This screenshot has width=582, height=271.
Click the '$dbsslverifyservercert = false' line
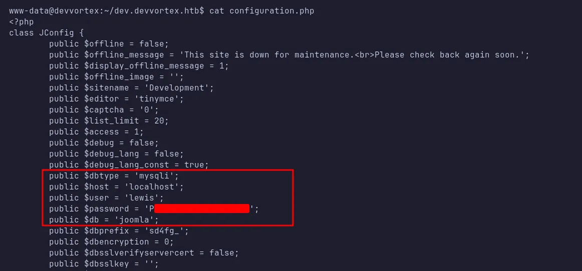[144, 252]
